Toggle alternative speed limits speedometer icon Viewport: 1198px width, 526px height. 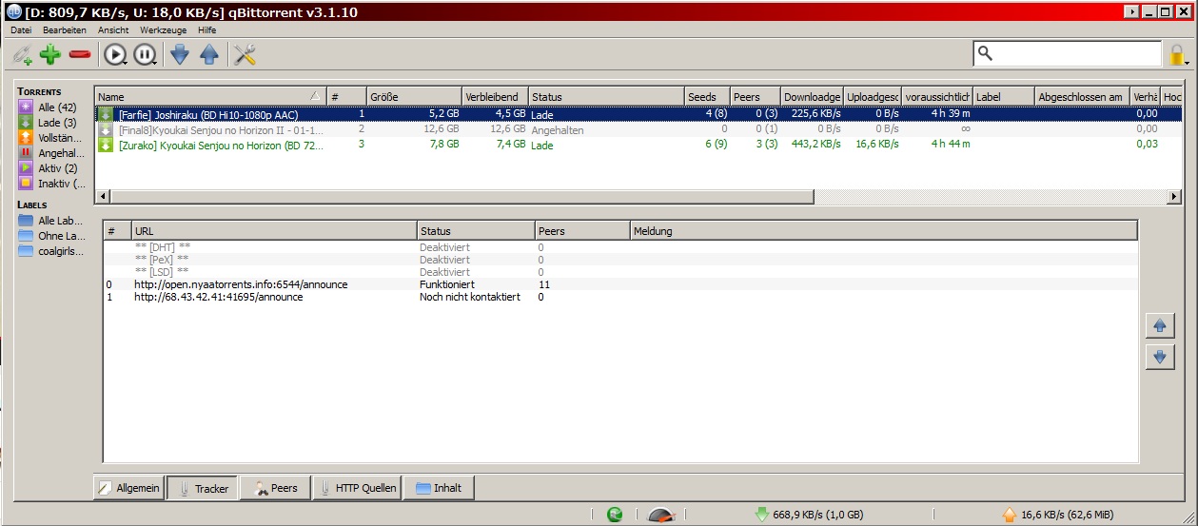(x=661, y=515)
